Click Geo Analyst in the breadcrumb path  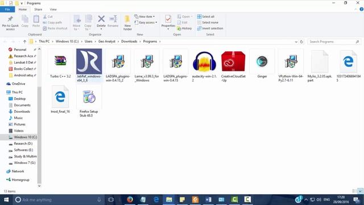(107, 42)
